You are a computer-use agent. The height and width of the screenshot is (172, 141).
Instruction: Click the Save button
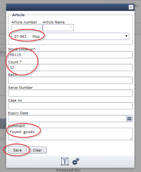17,150
